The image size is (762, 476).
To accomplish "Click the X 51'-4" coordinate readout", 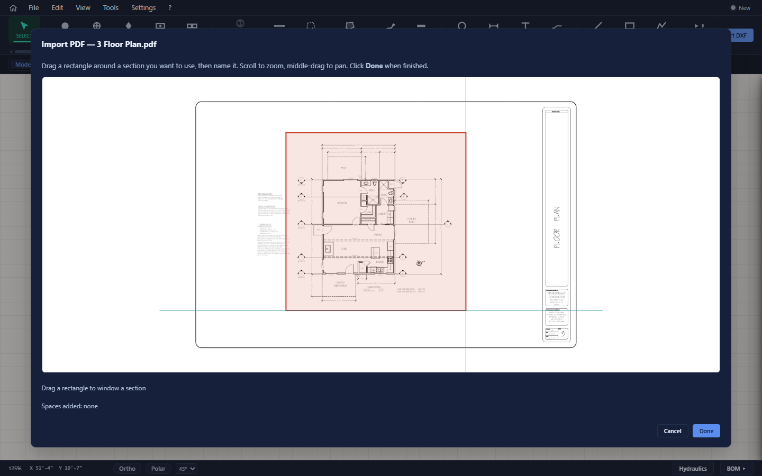I will coord(41,468).
